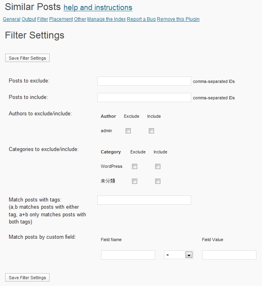Enable Exclude for WordPress category
The height and width of the screenshot is (286, 262).
(135, 167)
